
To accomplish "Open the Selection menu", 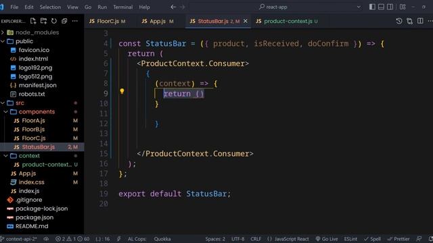I will tap(50, 7).
